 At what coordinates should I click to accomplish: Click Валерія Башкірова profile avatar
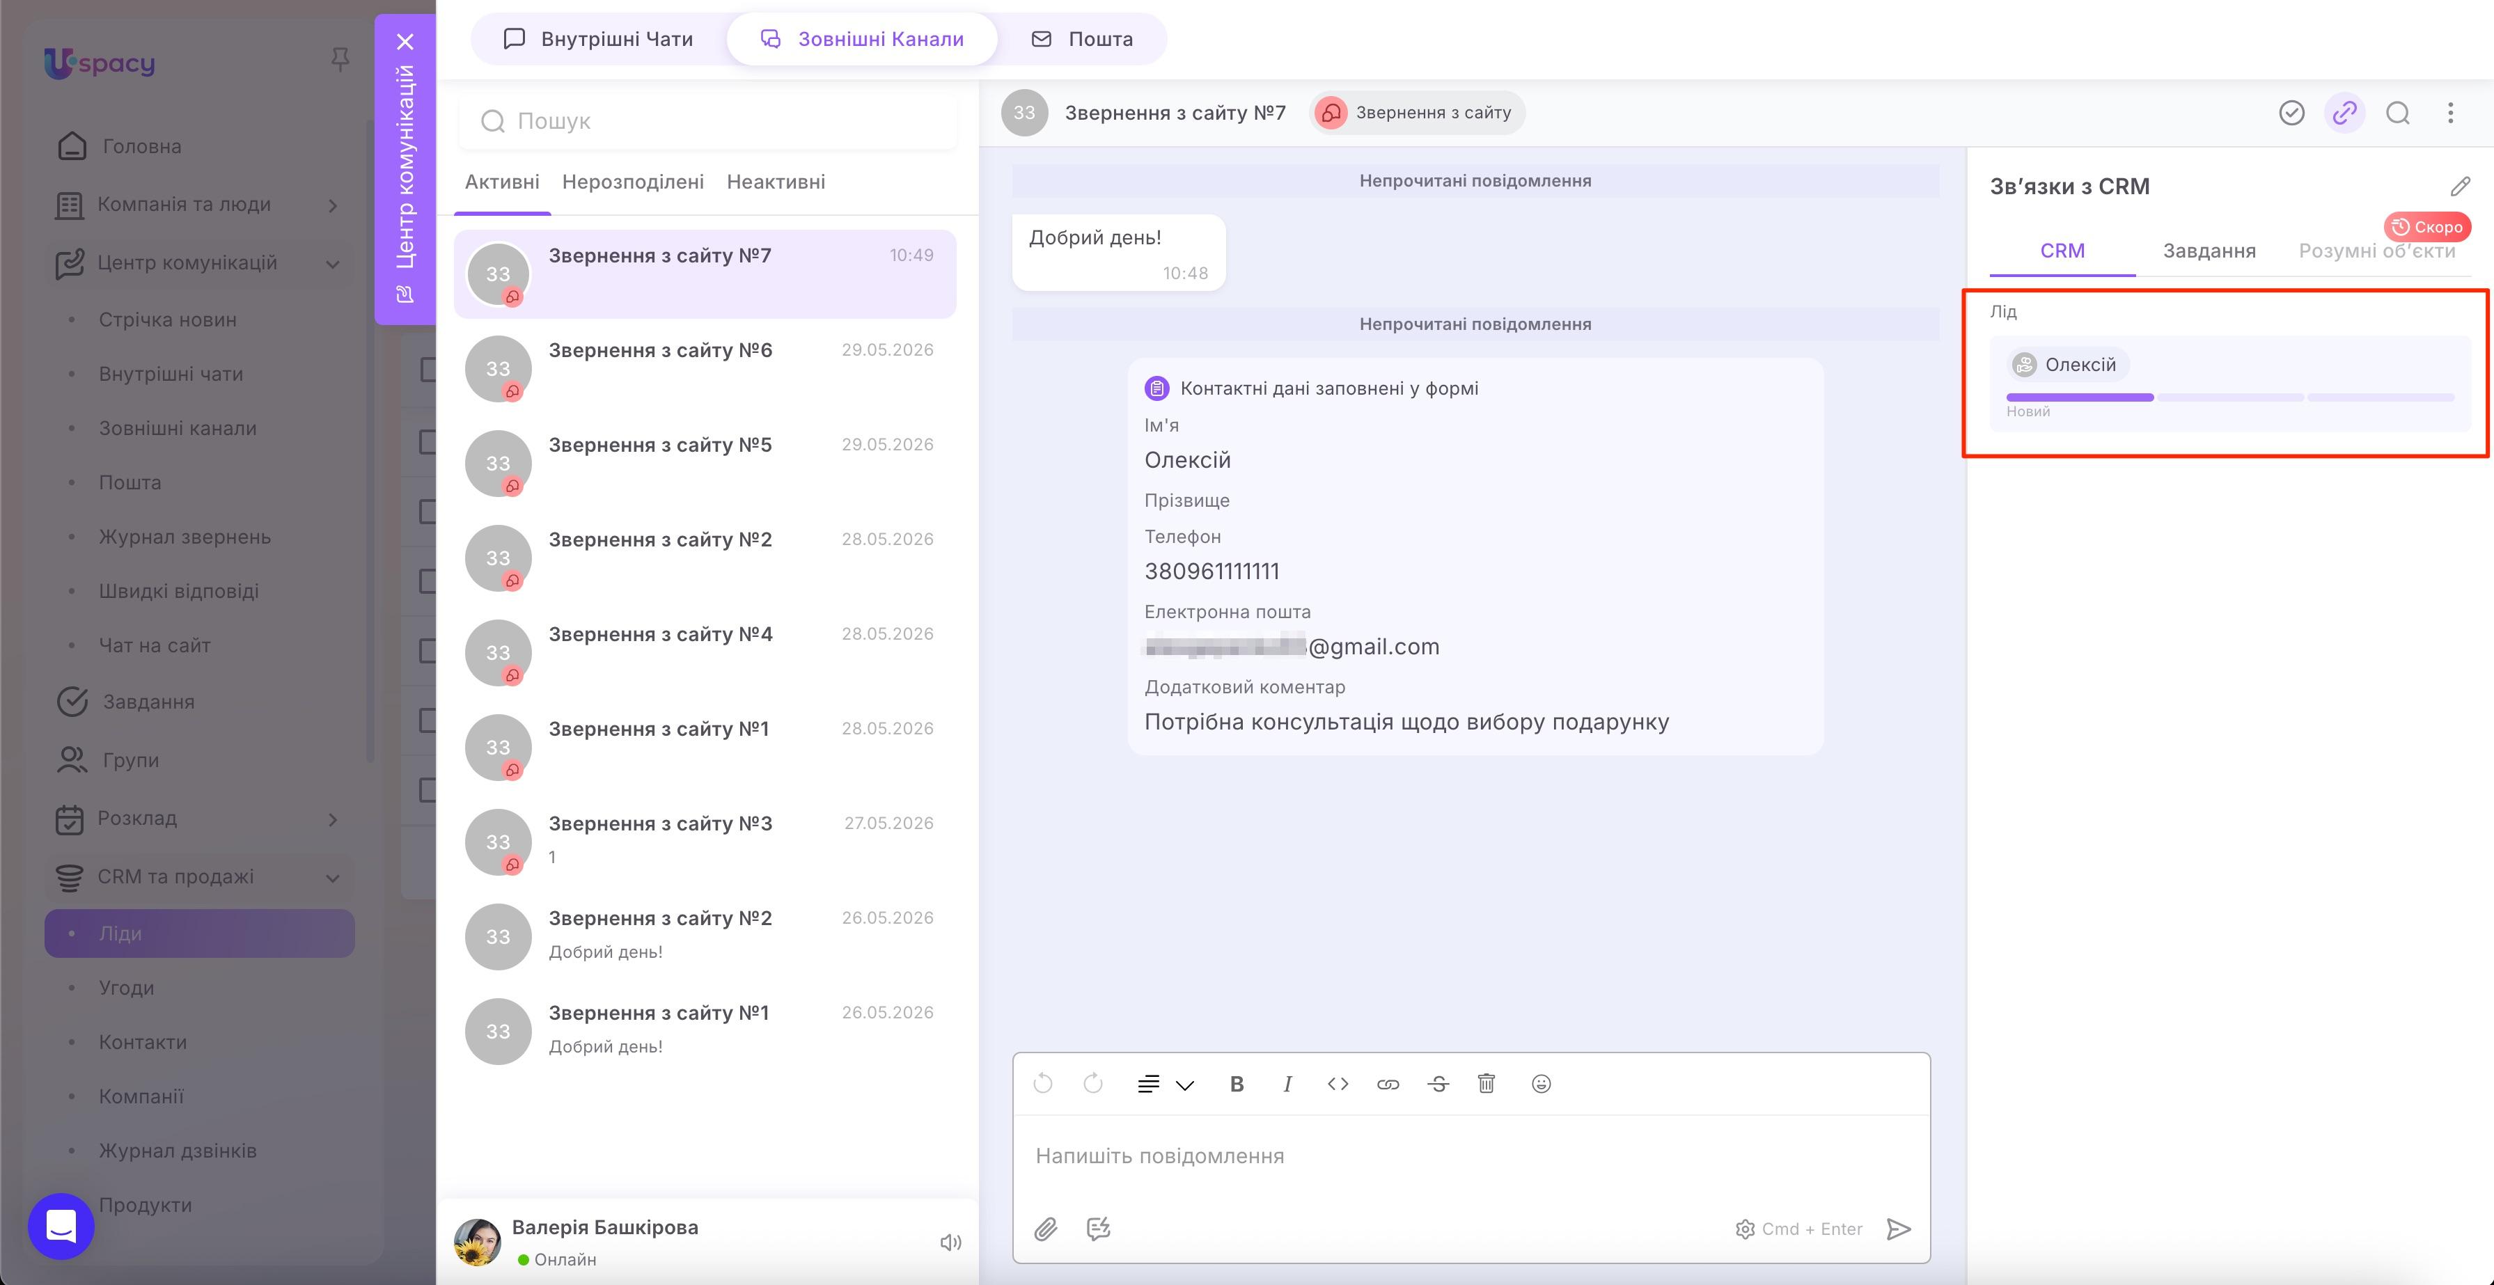[x=478, y=1243]
